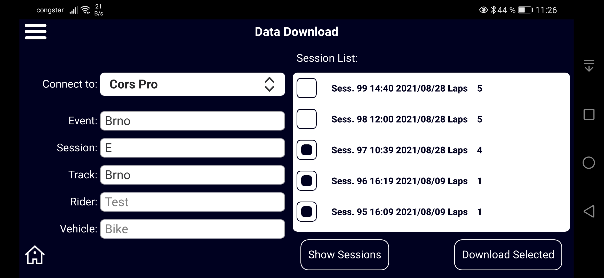Check the Sess. 98 checkbox
Screen dimensions: 604x278
307,119
